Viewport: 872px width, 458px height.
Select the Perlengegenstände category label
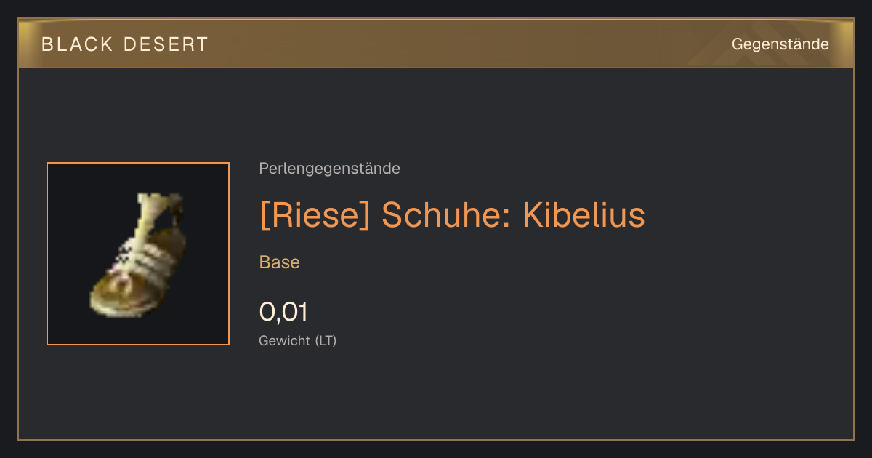329,169
